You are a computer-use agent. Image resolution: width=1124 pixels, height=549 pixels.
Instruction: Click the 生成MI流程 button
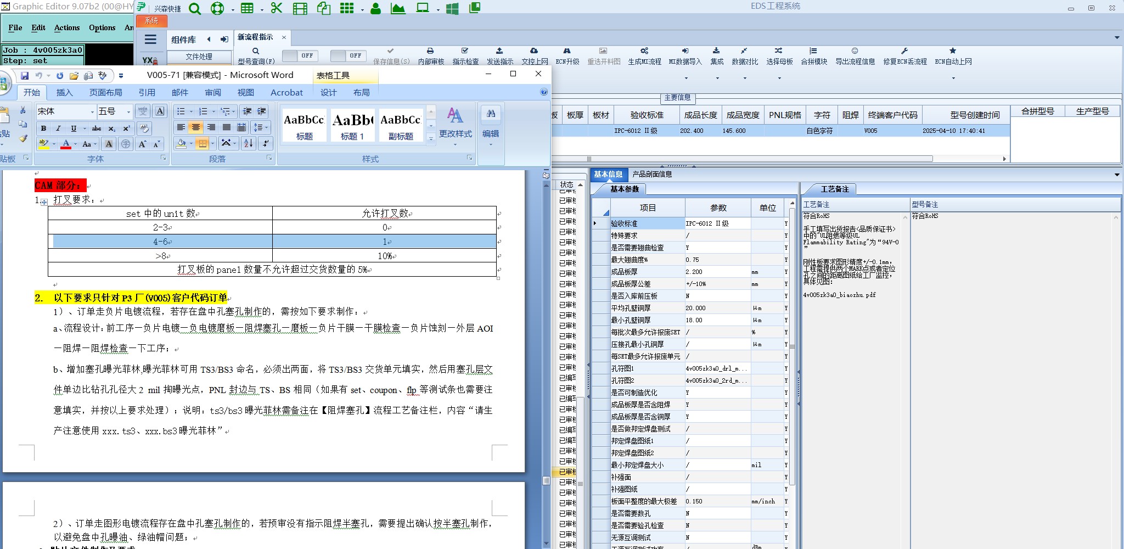click(645, 56)
